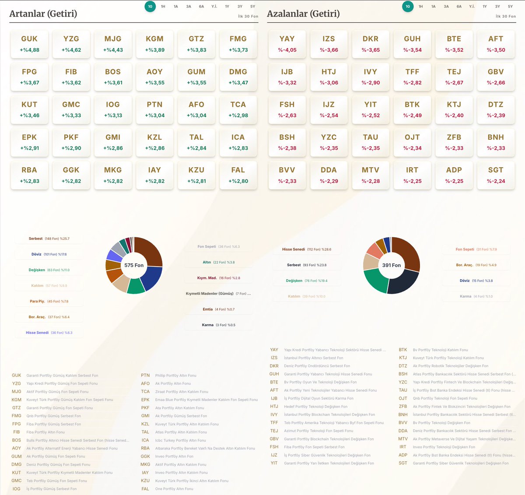Toggle Değişken (63 Fon) legend item
Viewport: 525px width, 495px height.
click(x=49, y=270)
